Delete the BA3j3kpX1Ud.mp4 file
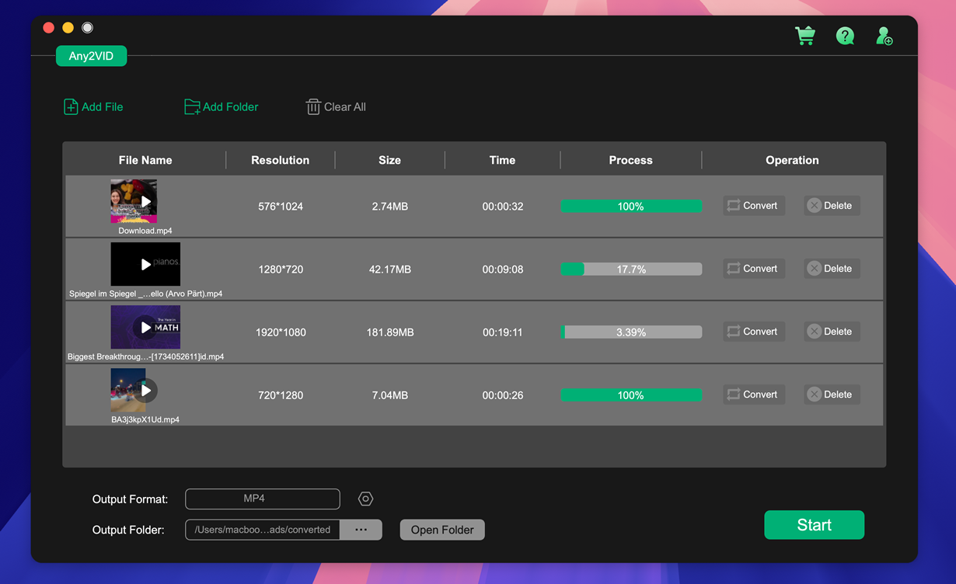 pyautogui.click(x=831, y=395)
